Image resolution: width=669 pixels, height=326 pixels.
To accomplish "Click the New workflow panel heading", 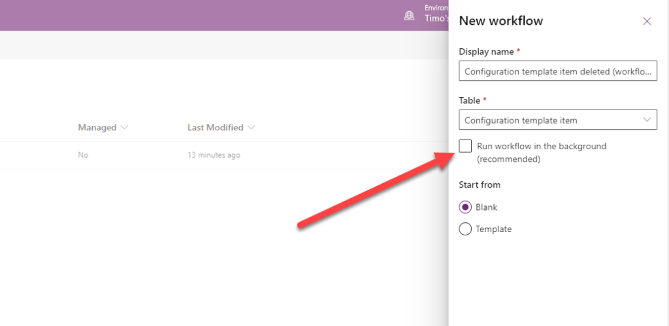I will (500, 21).
